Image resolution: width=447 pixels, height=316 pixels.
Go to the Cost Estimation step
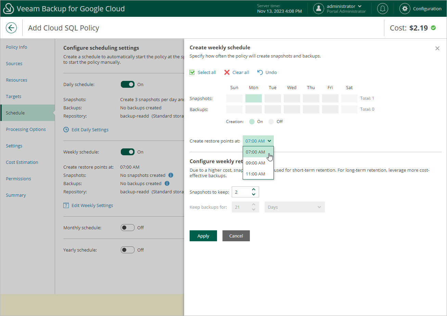(x=27, y=162)
